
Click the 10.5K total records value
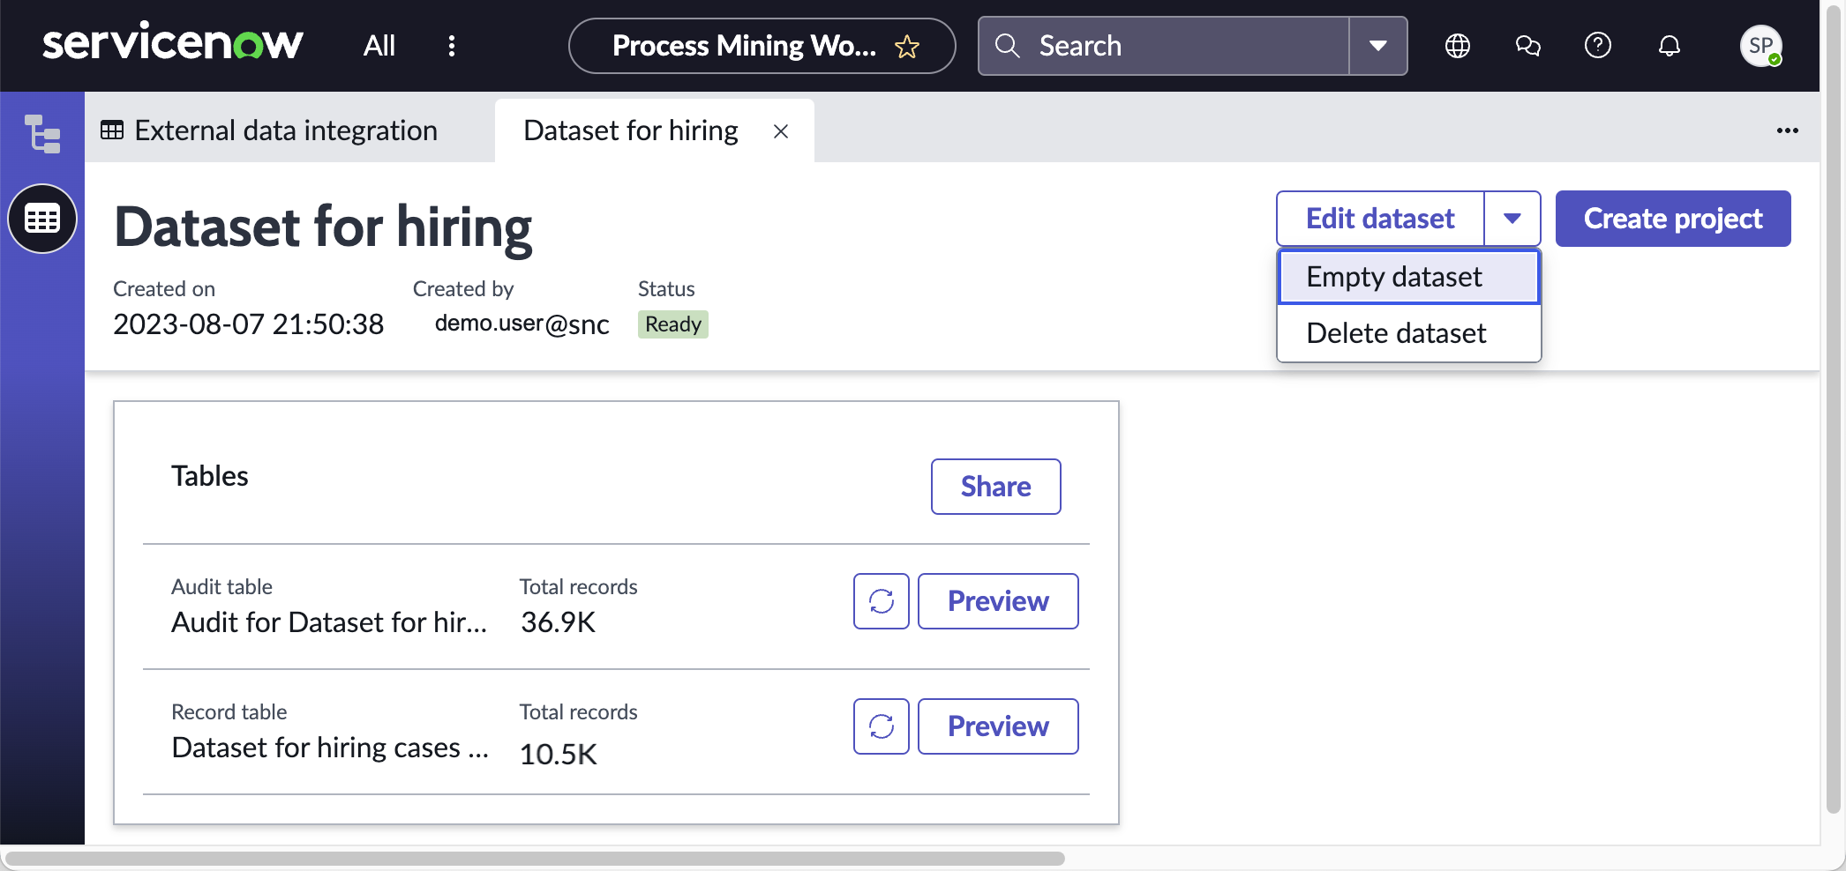[x=559, y=755]
